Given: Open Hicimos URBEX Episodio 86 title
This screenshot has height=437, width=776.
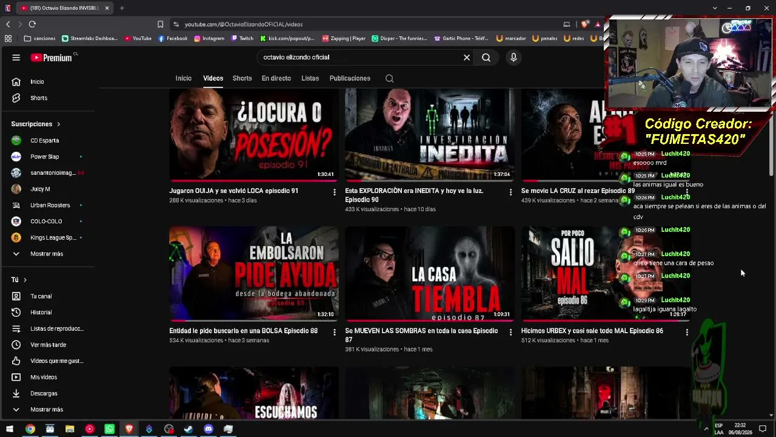Looking at the screenshot, I should [592, 331].
